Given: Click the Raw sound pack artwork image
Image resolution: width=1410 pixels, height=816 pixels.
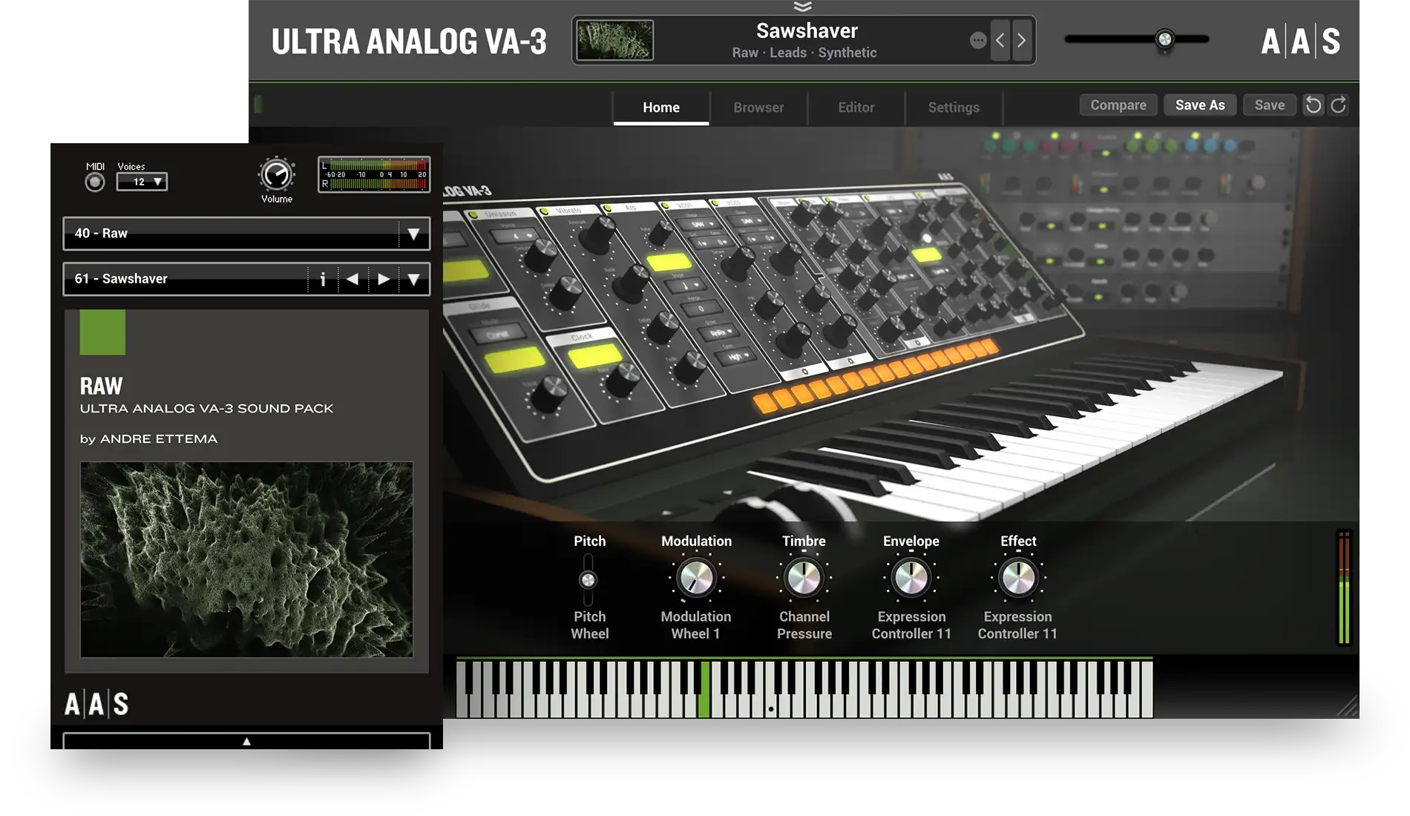Looking at the screenshot, I should 246,559.
